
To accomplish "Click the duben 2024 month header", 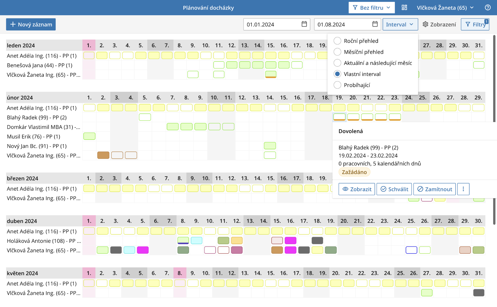I will click(x=22, y=221).
